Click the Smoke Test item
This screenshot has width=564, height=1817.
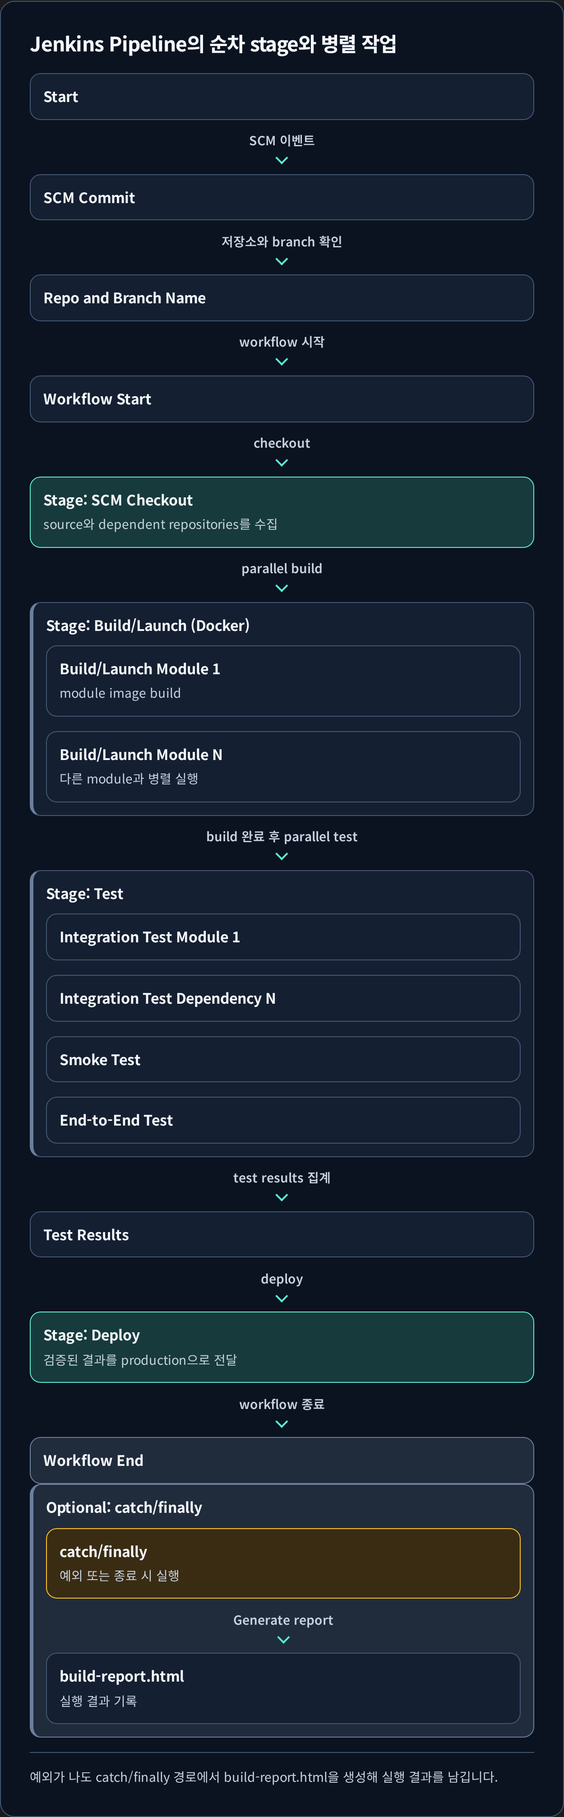click(283, 1059)
